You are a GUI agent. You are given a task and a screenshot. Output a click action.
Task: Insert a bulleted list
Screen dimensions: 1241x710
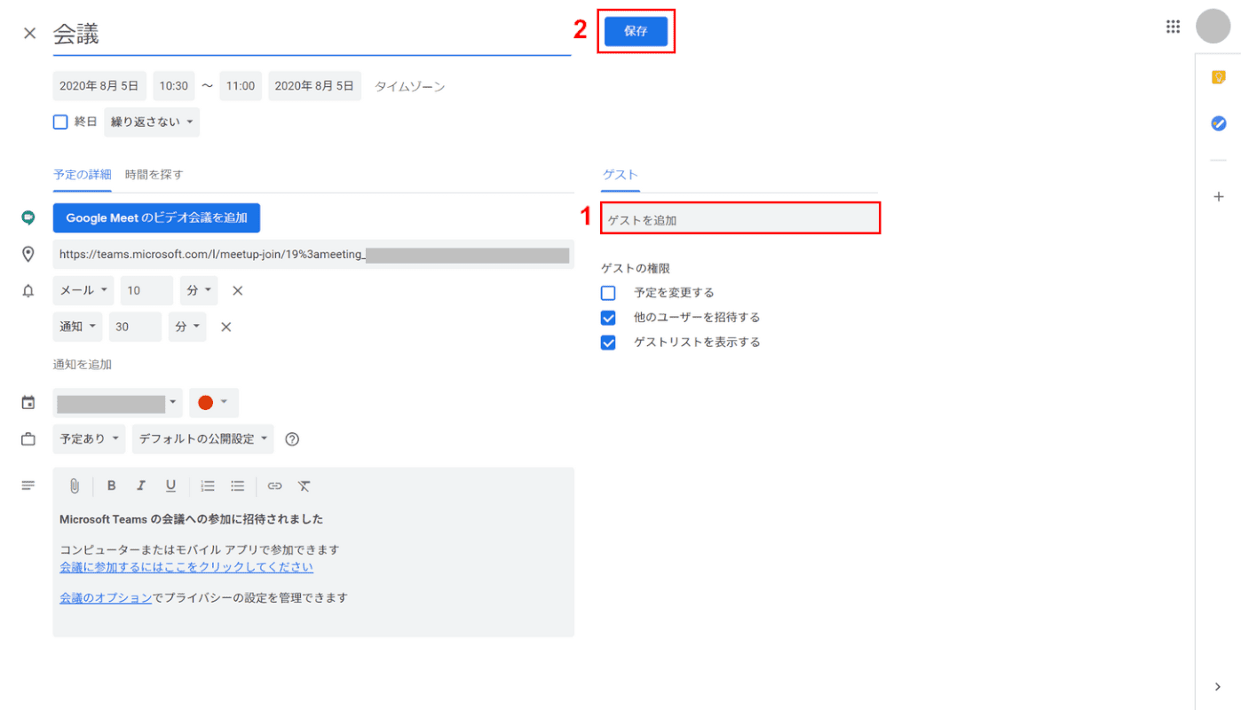(237, 485)
